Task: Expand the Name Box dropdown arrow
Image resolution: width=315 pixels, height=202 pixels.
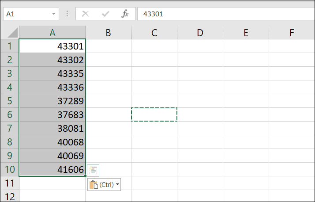Action: tap(54, 14)
